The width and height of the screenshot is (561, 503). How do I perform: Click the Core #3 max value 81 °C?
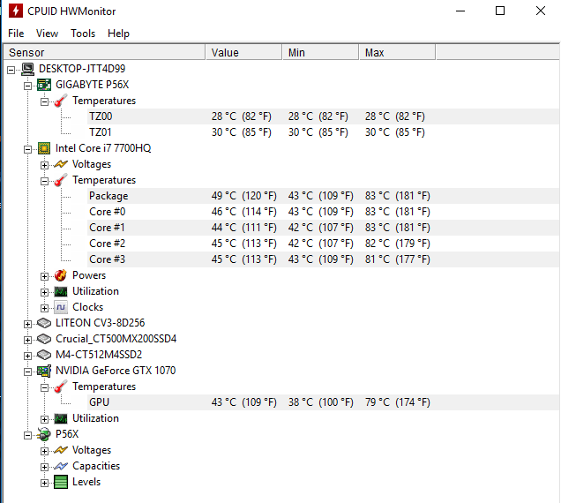click(378, 259)
